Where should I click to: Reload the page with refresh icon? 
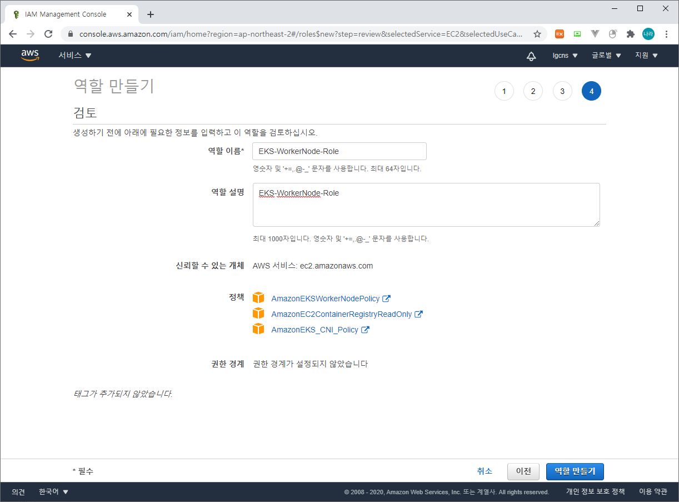tap(48, 34)
